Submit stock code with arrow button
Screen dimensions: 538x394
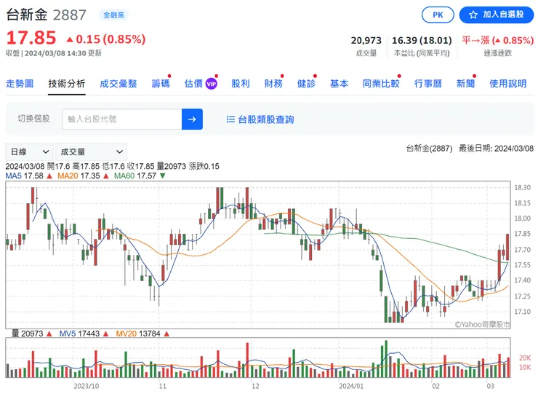(192, 119)
